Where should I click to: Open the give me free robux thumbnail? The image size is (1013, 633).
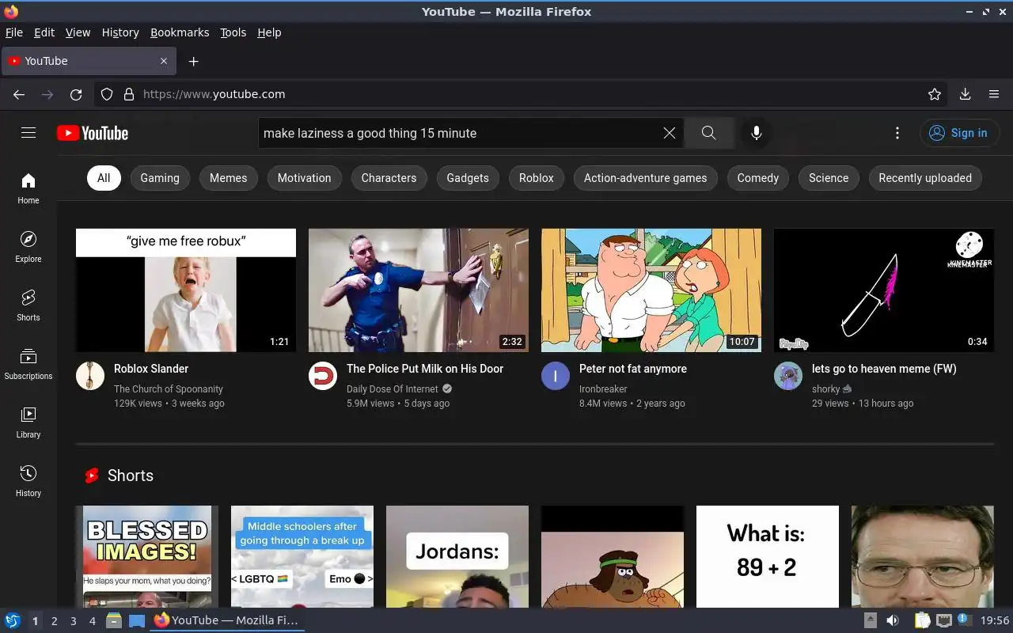186,290
